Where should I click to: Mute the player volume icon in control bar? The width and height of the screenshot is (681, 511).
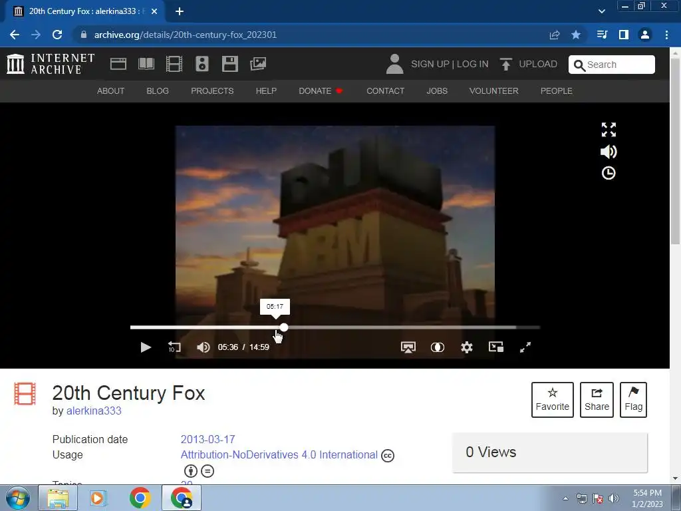click(x=203, y=347)
